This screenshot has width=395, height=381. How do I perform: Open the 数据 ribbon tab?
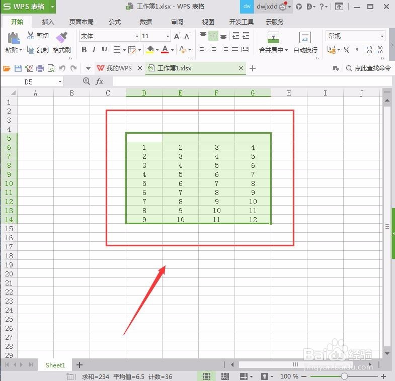tap(146, 22)
